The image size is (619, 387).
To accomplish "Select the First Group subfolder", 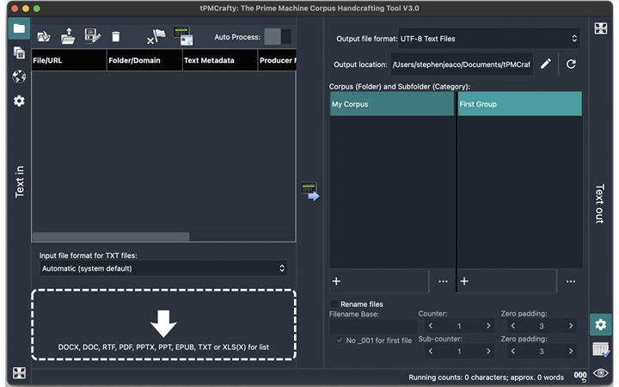I will coord(519,104).
